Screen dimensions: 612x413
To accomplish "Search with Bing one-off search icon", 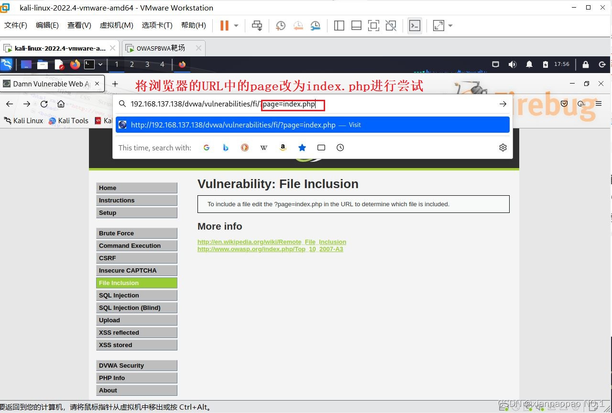I will [x=226, y=148].
